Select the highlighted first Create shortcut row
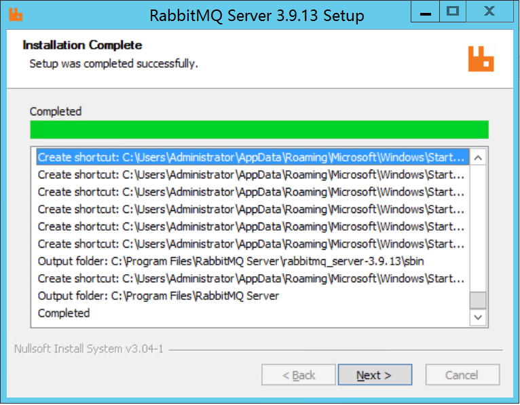520x405 pixels. (x=253, y=157)
